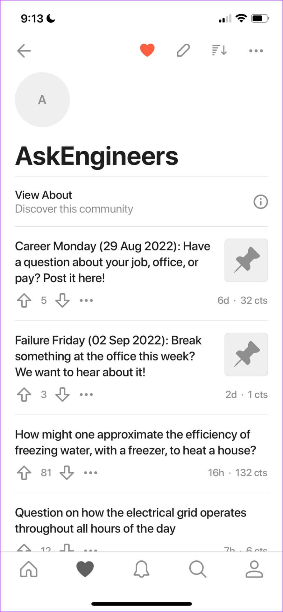Tap the Failure Friday pin thumbnail

pos(246,354)
